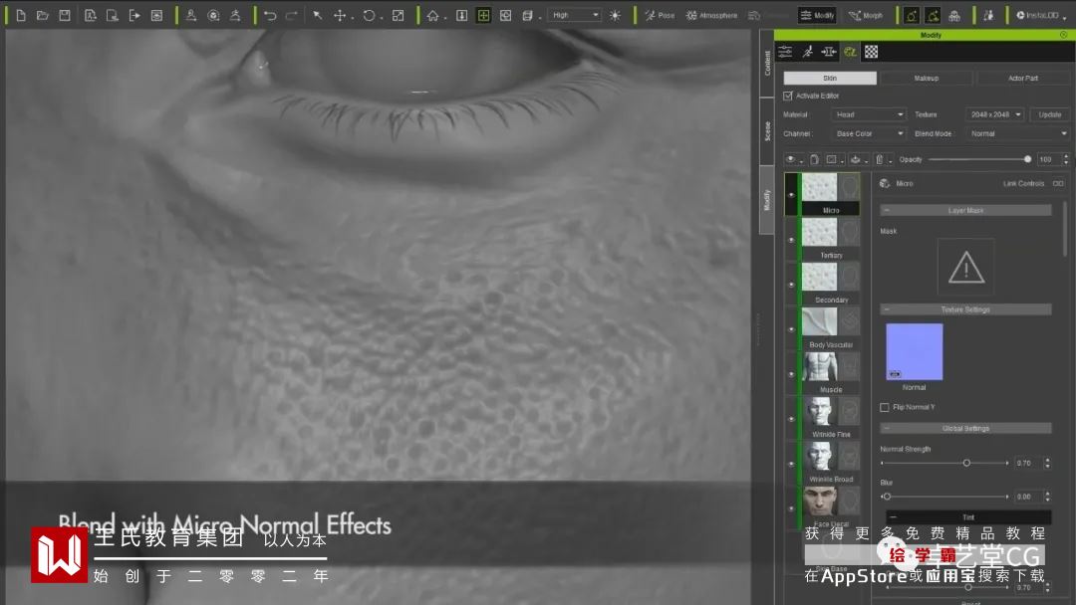Screen dimensions: 1076x605
Task: Hide the Body Vascular layer
Action: coord(791,329)
